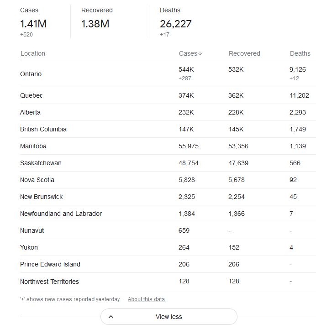Open the About this data link
The width and height of the screenshot is (316, 329).
146,299
